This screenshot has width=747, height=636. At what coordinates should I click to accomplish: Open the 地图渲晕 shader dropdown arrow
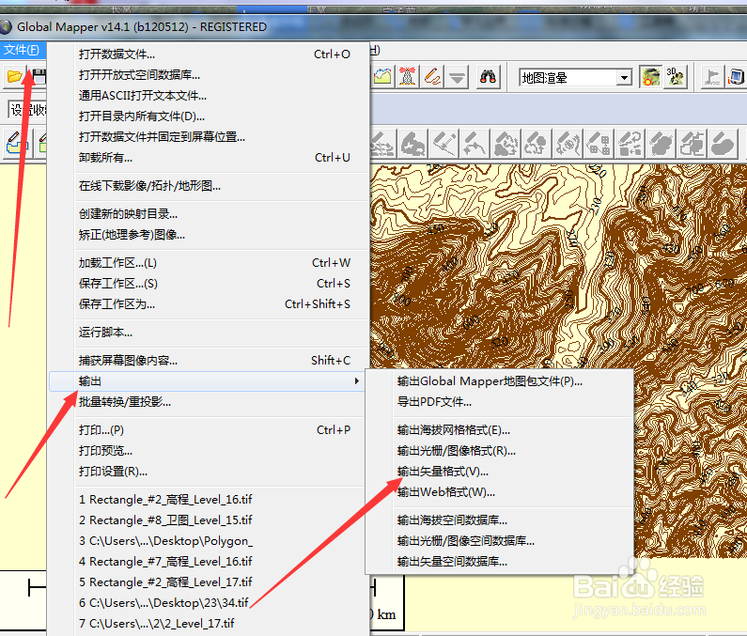click(624, 77)
